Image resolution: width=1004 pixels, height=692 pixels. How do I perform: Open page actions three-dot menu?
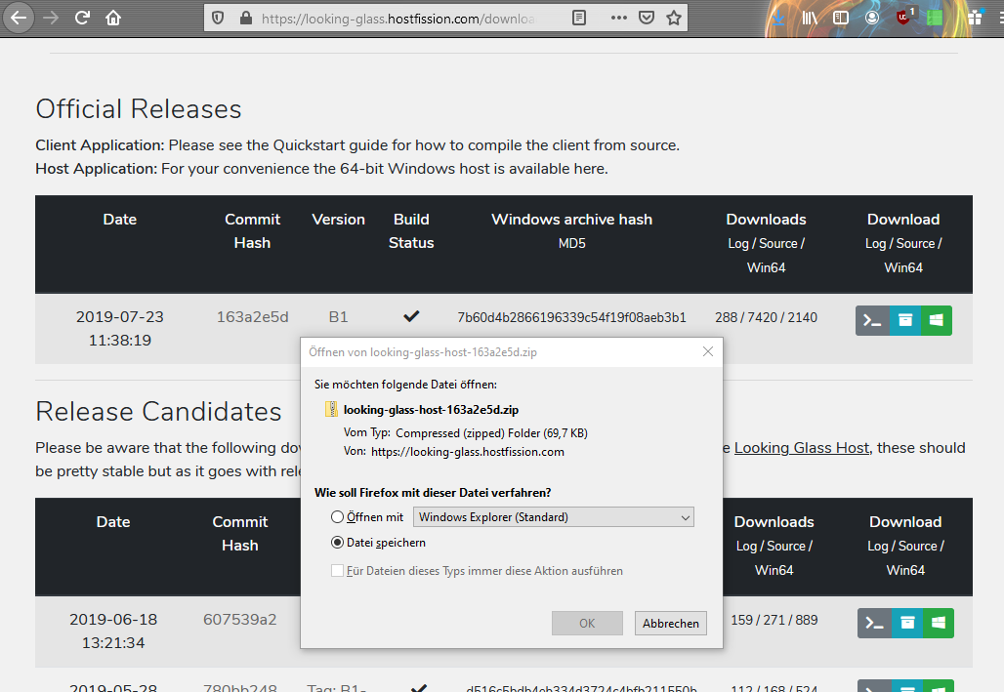[x=618, y=18]
